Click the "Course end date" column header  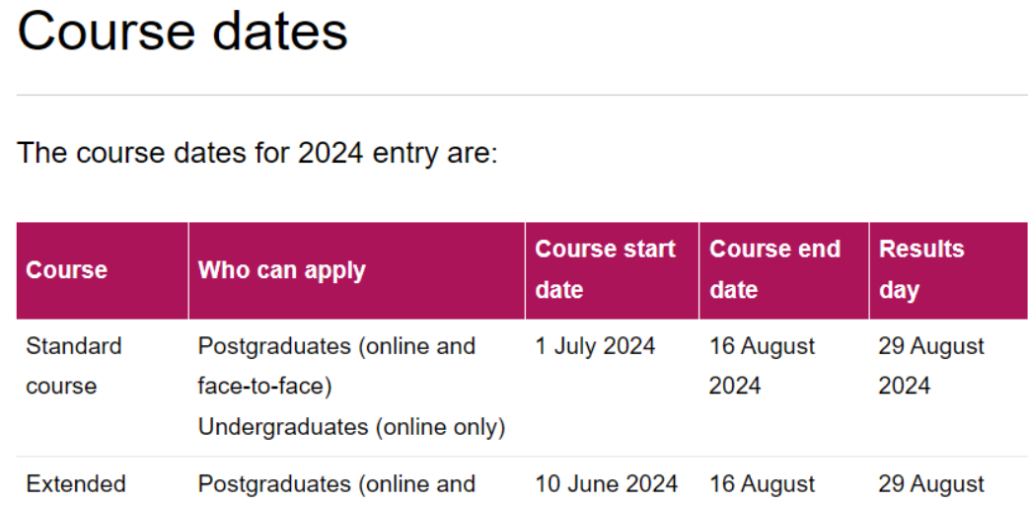pos(774,269)
